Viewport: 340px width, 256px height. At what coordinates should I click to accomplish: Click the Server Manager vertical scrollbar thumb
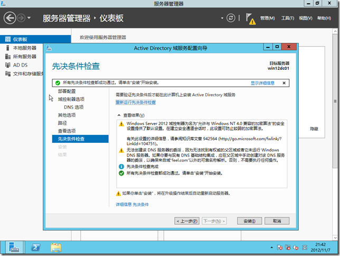click(x=335, y=101)
